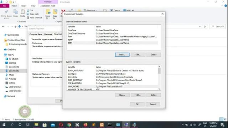Select Path user variable row
Image resolution: width=228 pixels, height=128 pixels.
click(112, 37)
